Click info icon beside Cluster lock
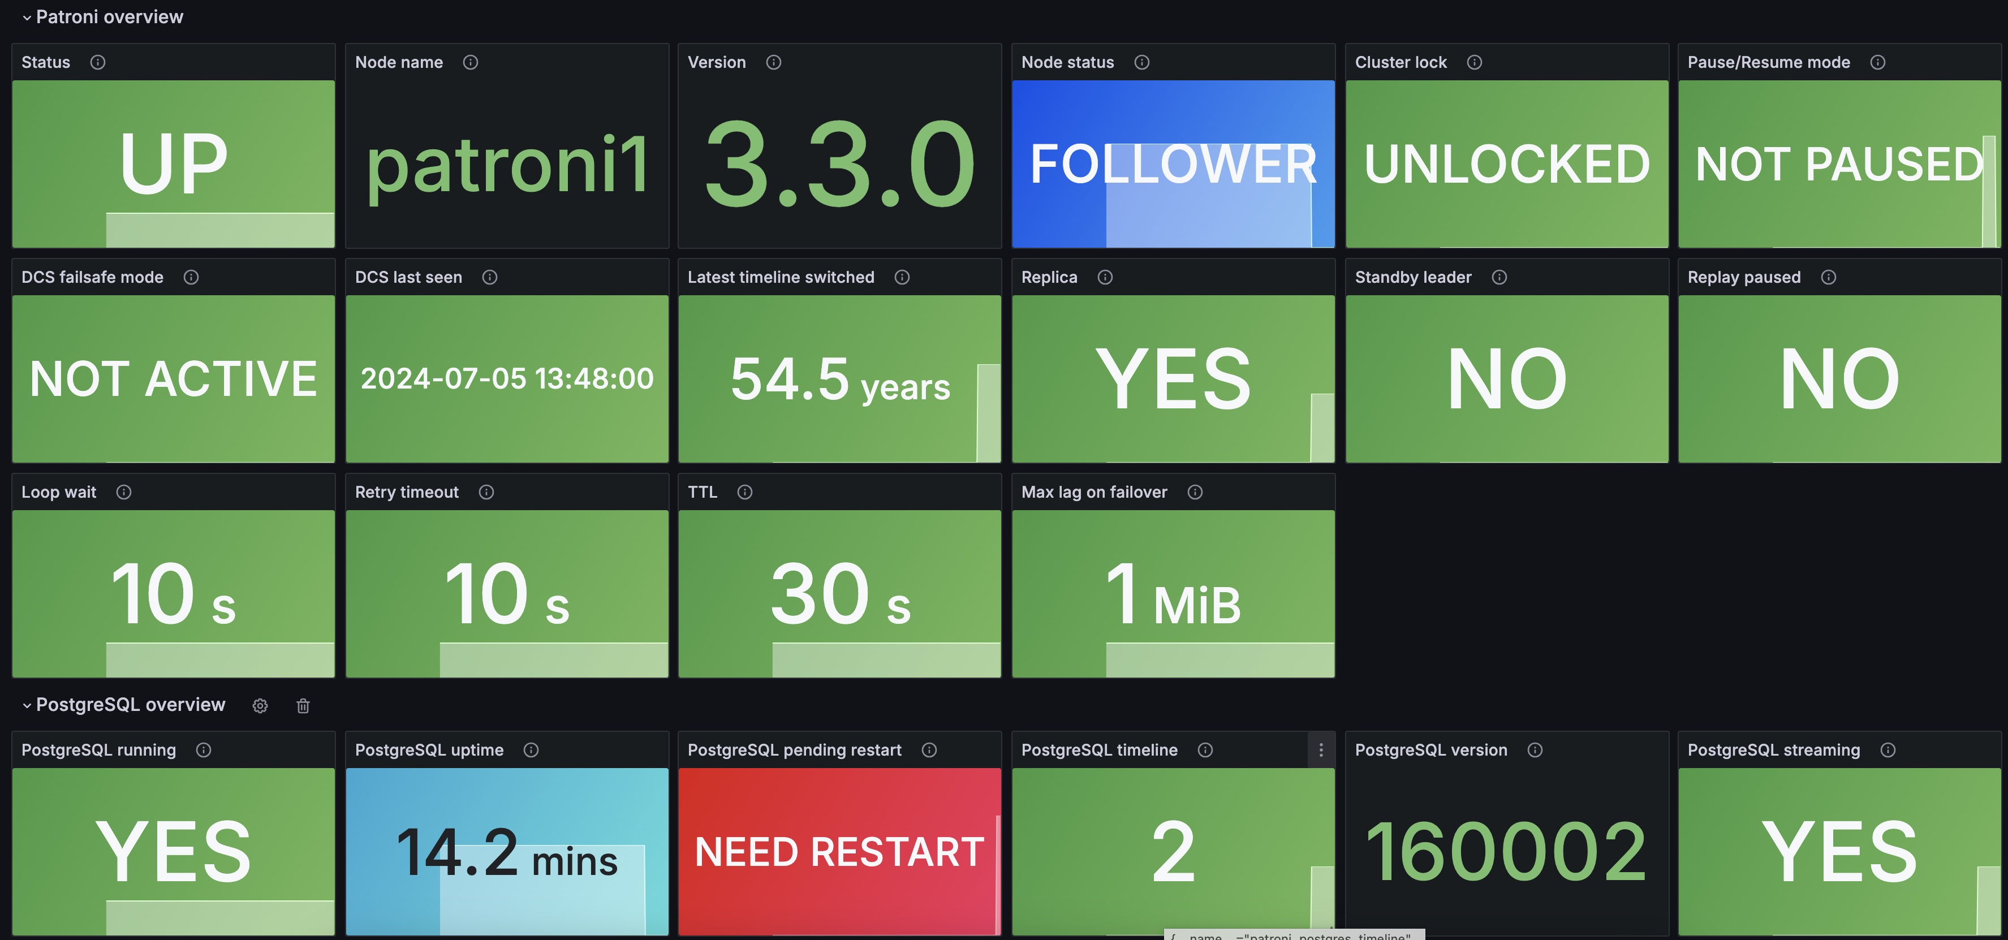2008x940 pixels. pyautogui.click(x=1474, y=62)
